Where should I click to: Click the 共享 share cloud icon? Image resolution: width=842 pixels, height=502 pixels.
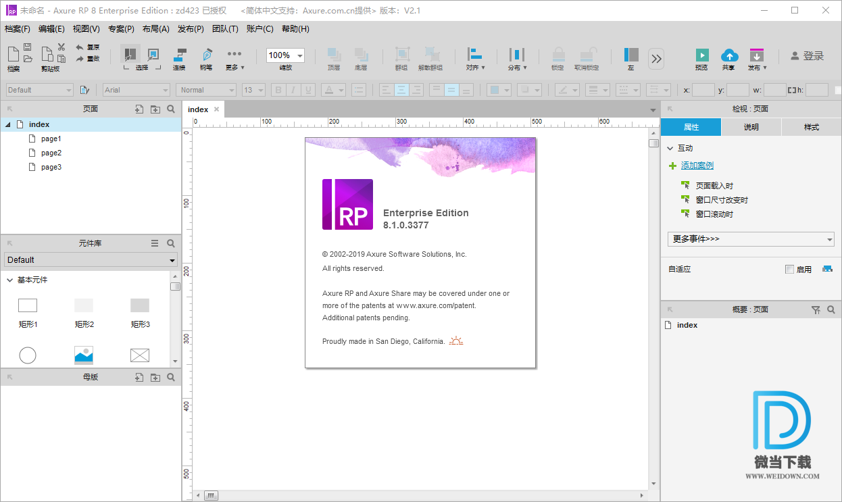click(x=728, y=55)
